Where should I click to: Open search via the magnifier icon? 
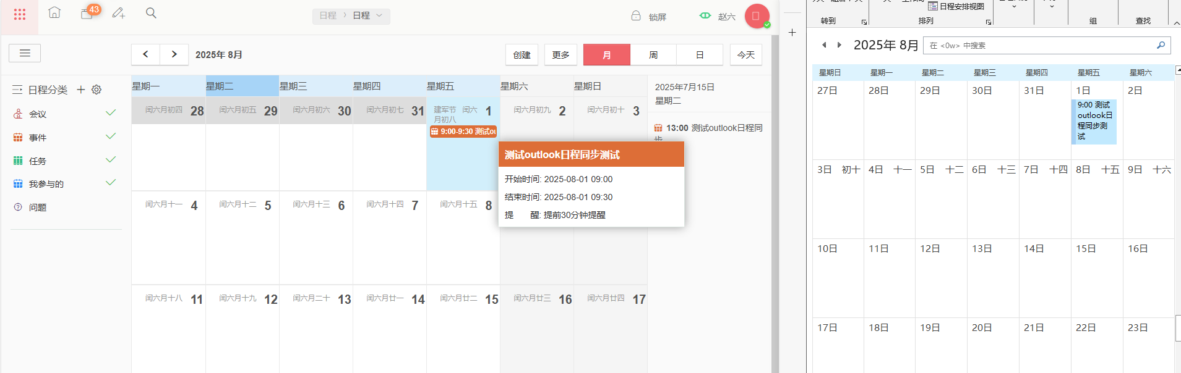pyautogui.click(x=151, y=13)
